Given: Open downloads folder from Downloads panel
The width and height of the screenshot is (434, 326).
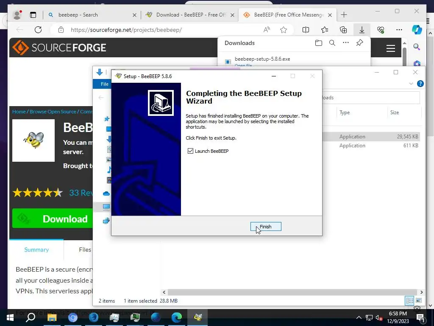Looking at the screenshot, I should click(319, 43).
